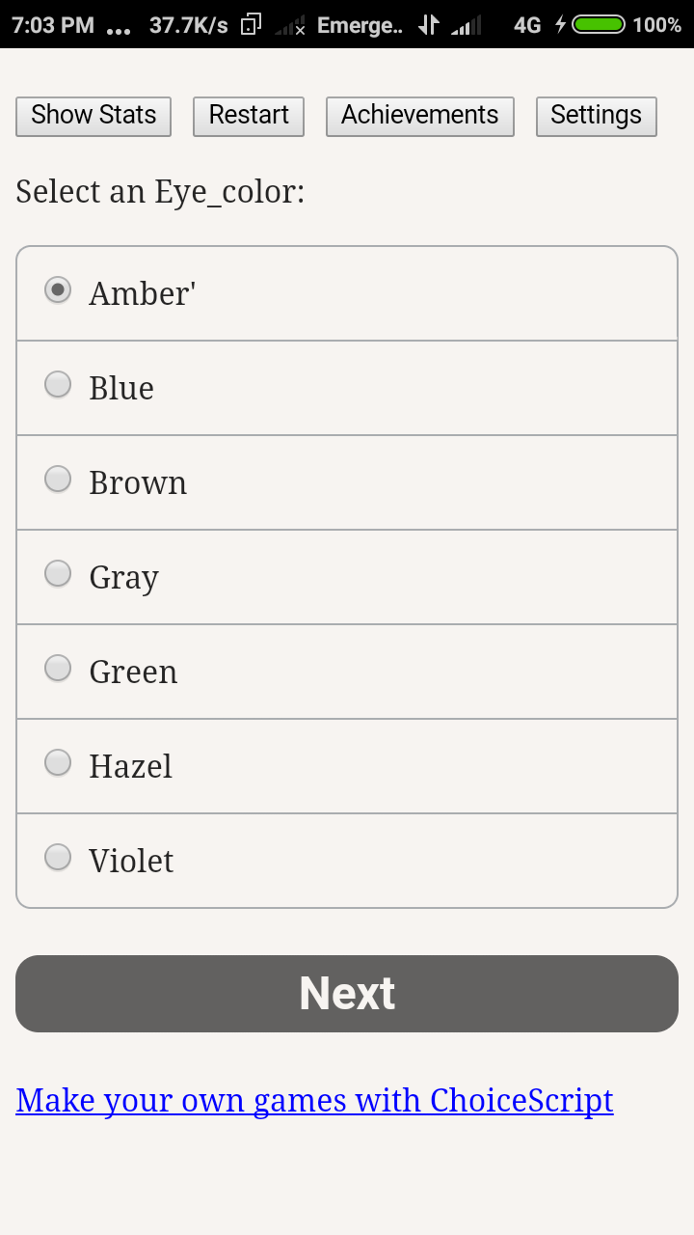Select the Amber radio button

click(59, 289)
